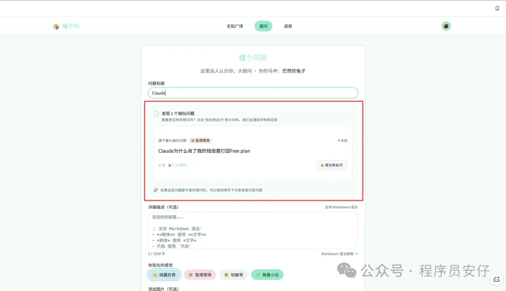The width and height of the screenshot is (506, 291).
Task: Click the info icon beside 发现 1 个相似问题
Action: click(156, 114)
